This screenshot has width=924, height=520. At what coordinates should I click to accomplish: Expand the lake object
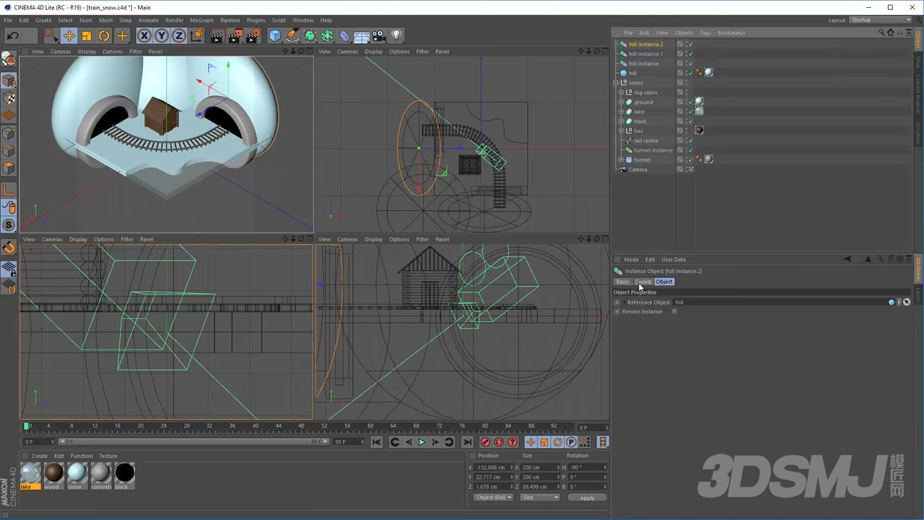[x=621, y=112]
